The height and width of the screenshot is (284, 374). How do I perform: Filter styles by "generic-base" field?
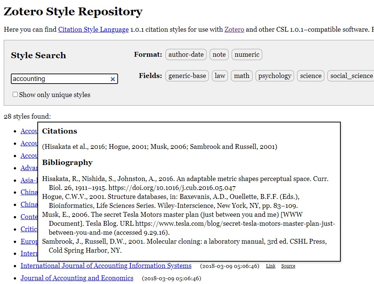point(187,75)
